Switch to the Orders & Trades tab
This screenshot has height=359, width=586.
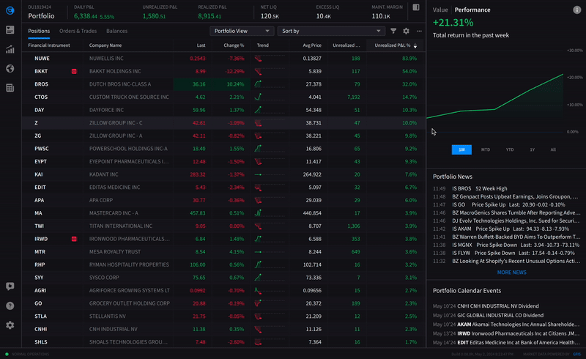pyautogui.click(x=78, y=31)
